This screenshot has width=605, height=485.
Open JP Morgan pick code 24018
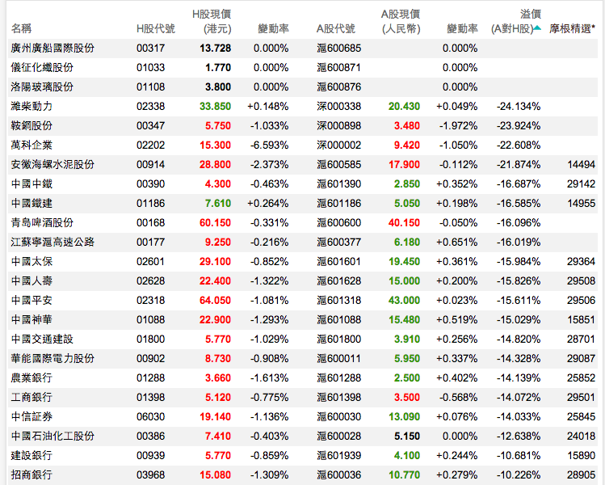(581, 436)
